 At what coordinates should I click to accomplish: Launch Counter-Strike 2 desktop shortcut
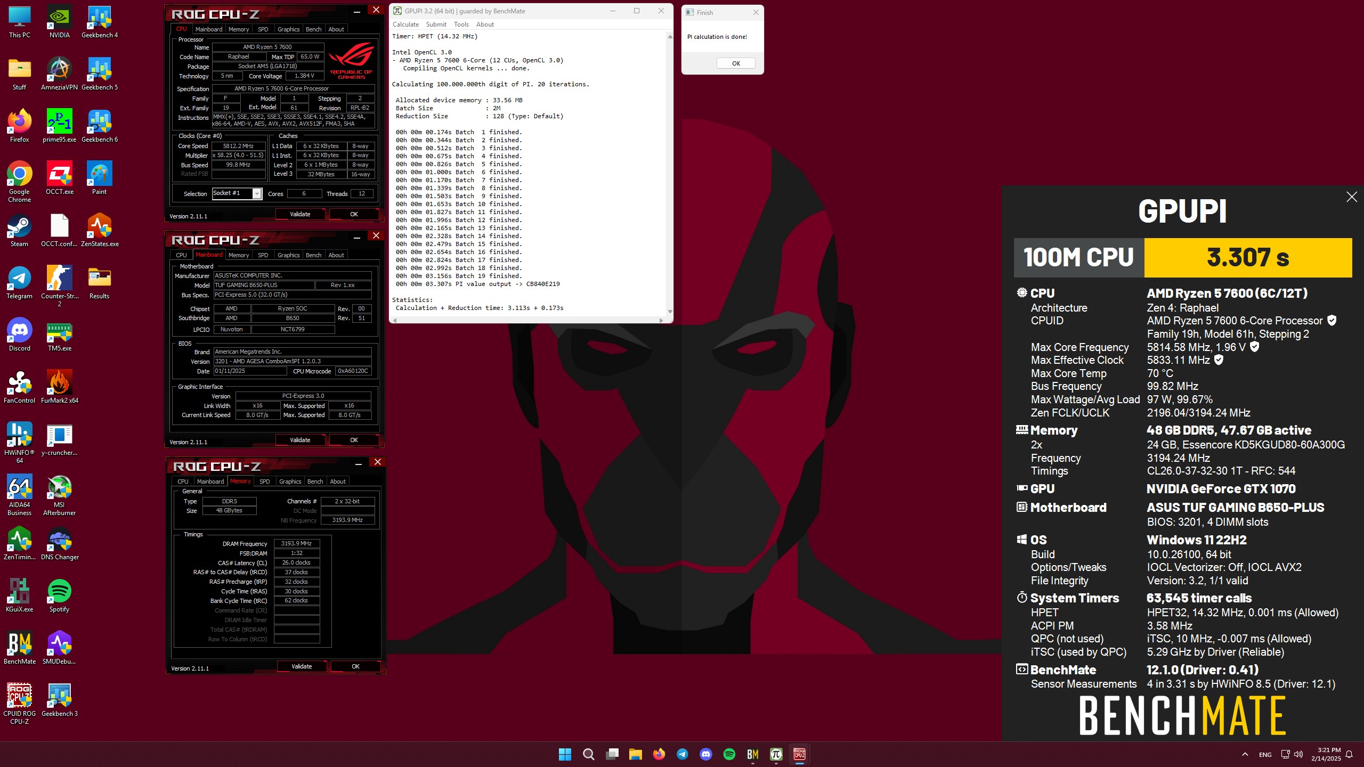[x=60, y=286]
